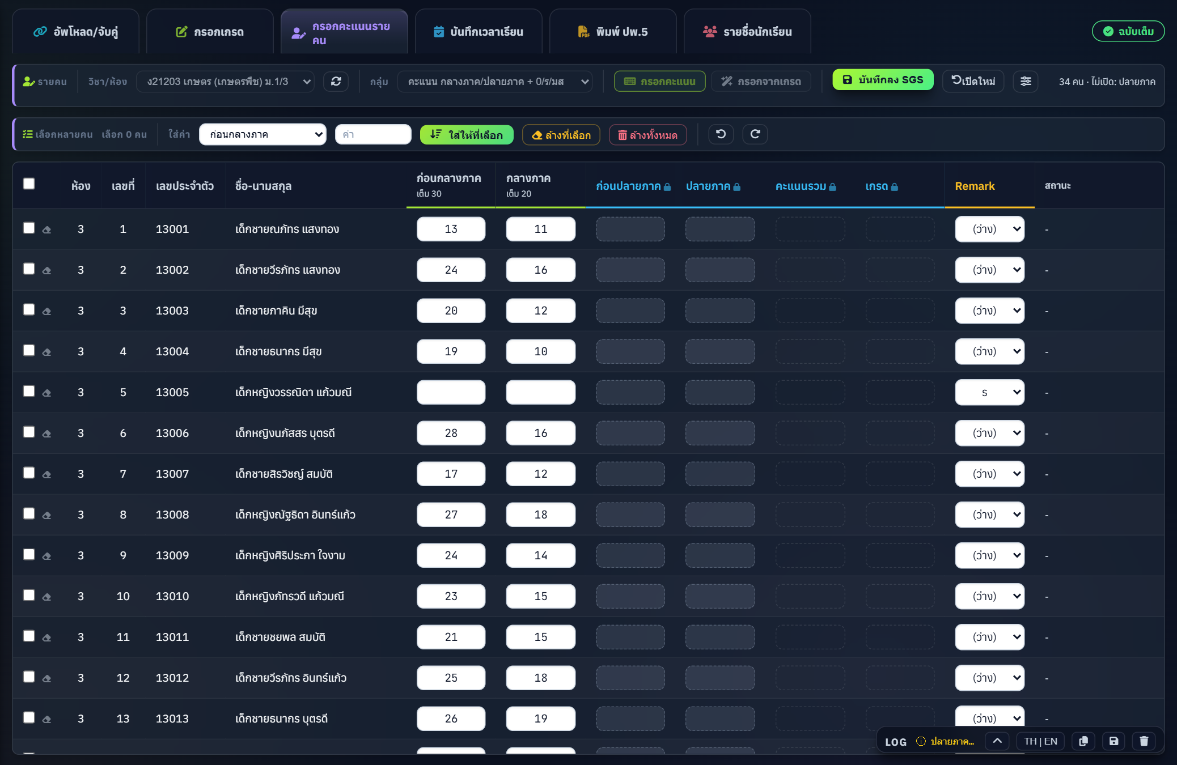Viewport: 1177px width, 765px height.
Task: Check the box for student 13013
Action: [x=29, y=717]
